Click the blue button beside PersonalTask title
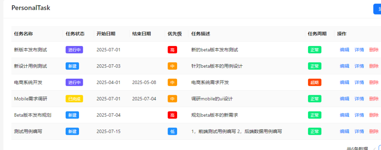The image size is (381, 150). tap(377, 9)
